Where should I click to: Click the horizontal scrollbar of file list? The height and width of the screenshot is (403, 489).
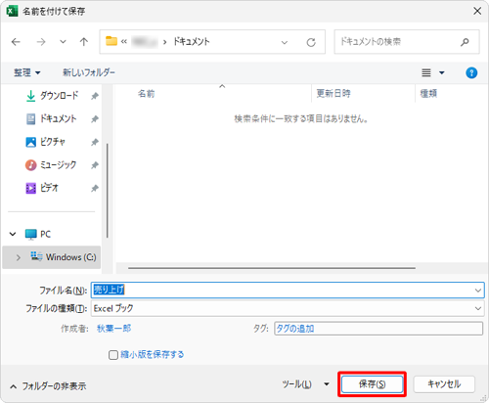272,268
